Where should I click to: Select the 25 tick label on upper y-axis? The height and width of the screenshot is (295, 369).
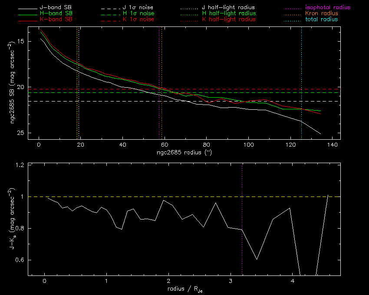[x=21, y=133]
